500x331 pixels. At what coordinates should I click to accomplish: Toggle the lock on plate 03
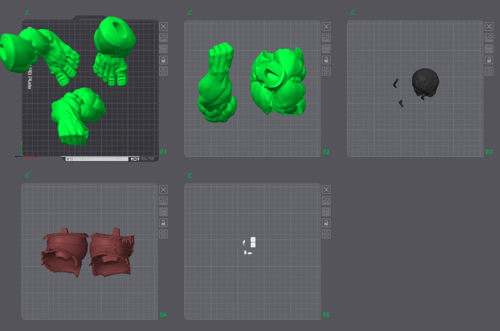(489, 60)
